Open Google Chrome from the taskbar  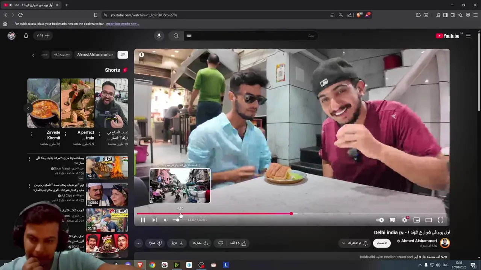click(152, 265)
